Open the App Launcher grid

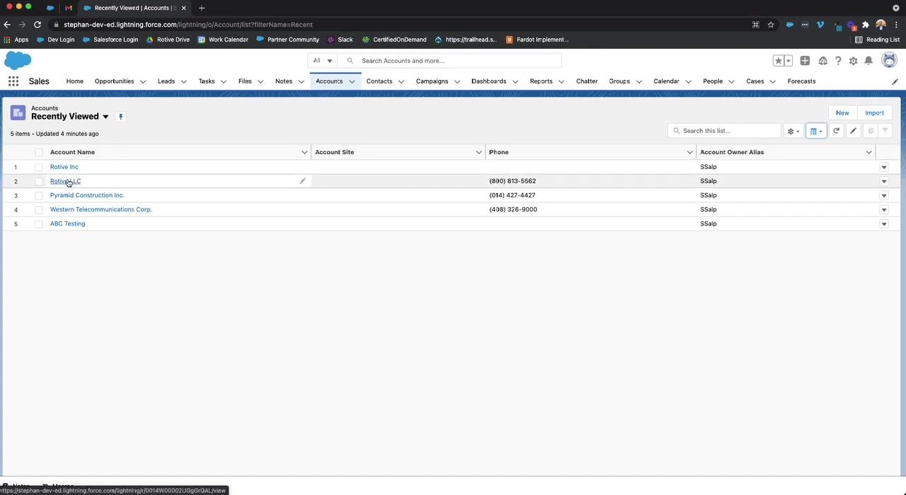pyautogui.click(x=13, y=81)
